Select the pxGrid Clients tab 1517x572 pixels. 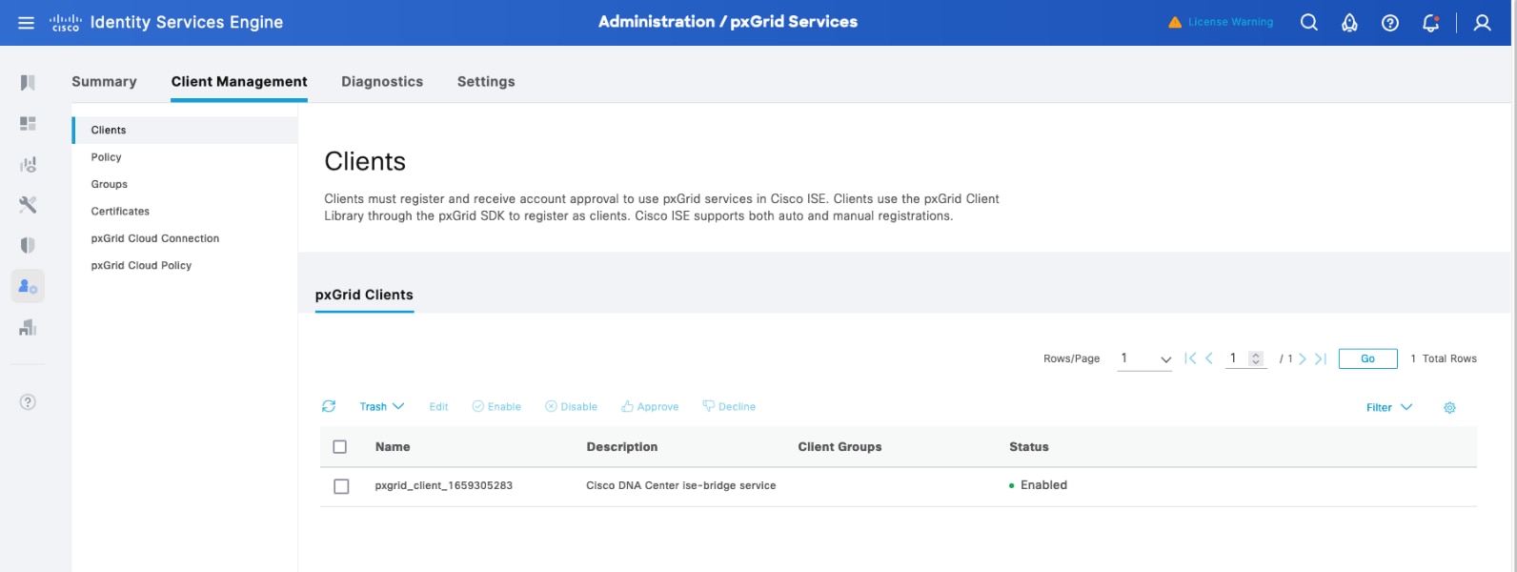click(x=364, y=295)
